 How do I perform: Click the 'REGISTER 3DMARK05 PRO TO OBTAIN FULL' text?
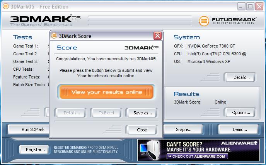click(86, 147)
